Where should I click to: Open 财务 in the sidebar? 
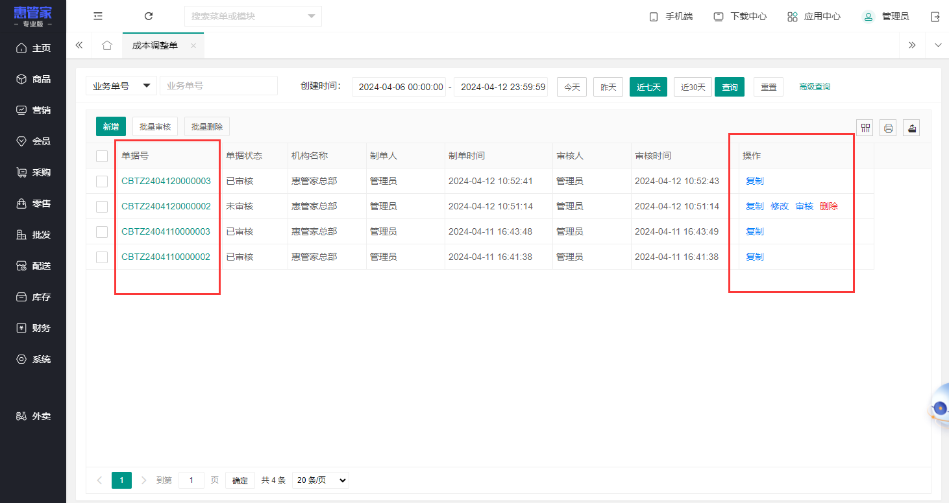(x=33, y=328)
